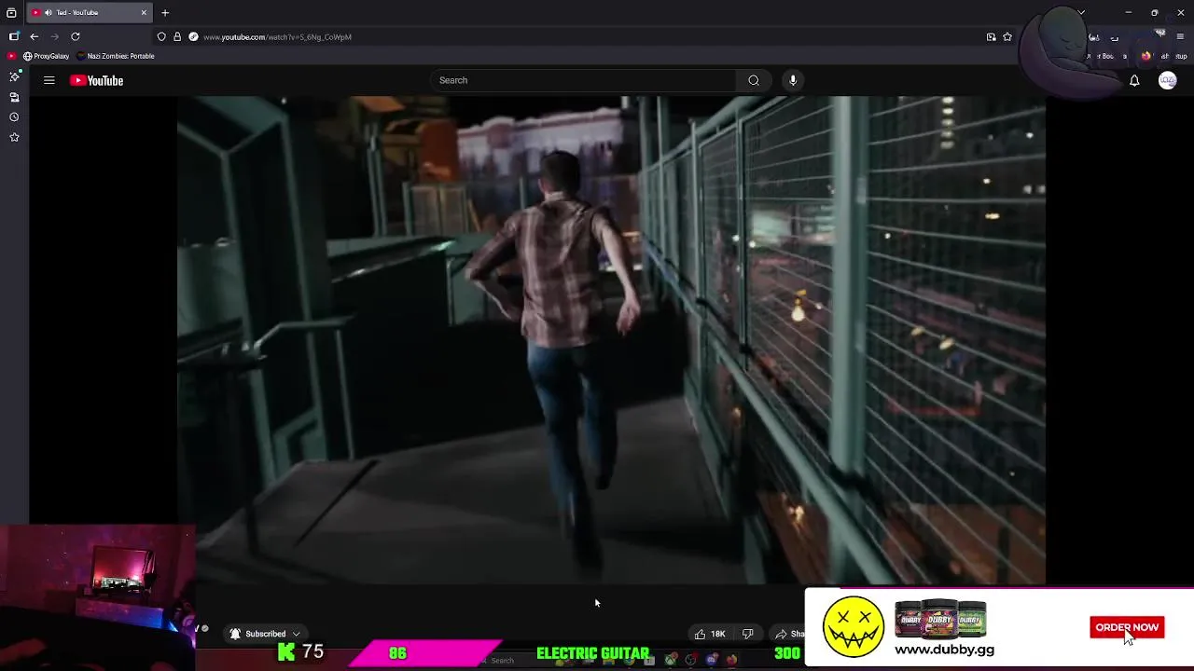Go to the YouTube home logo

[96, 80]
